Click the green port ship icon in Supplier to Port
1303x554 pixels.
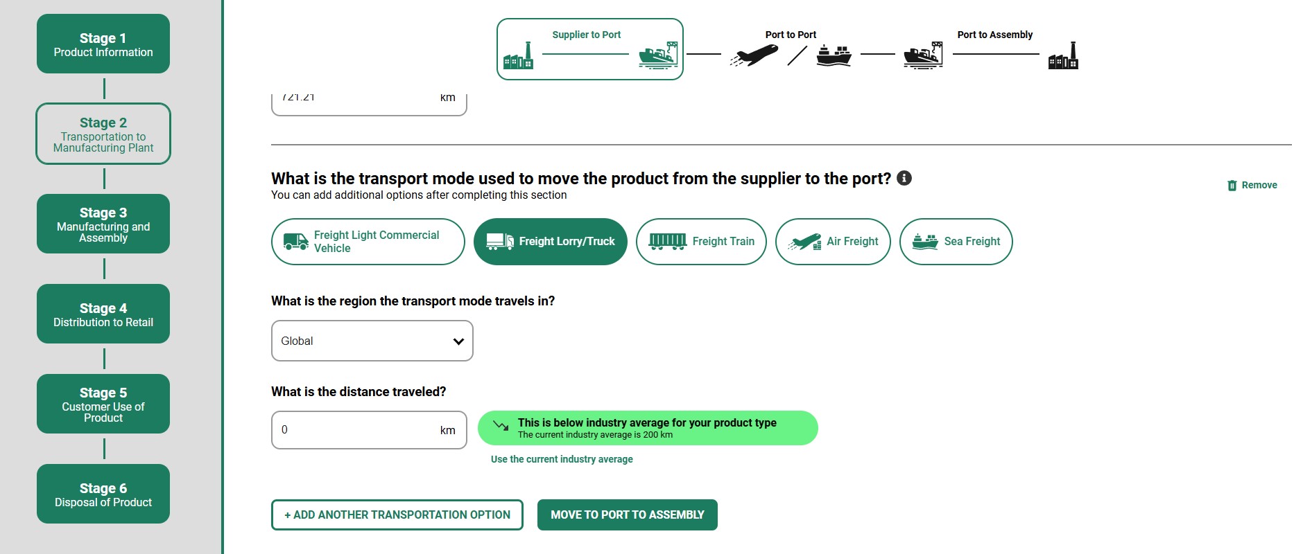pos(658,55)
